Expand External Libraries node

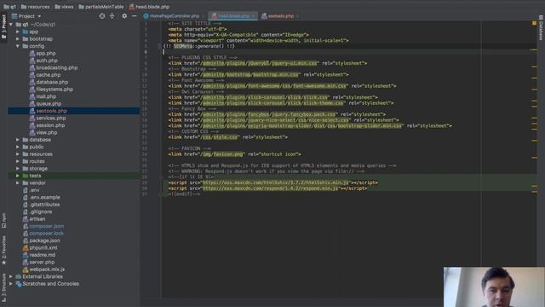[x=11, y=276]
